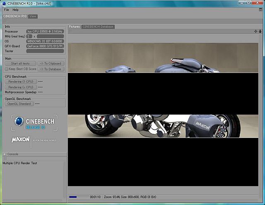Click the zoom view arrow icon

pyautogui.click(x=260, y=32)
